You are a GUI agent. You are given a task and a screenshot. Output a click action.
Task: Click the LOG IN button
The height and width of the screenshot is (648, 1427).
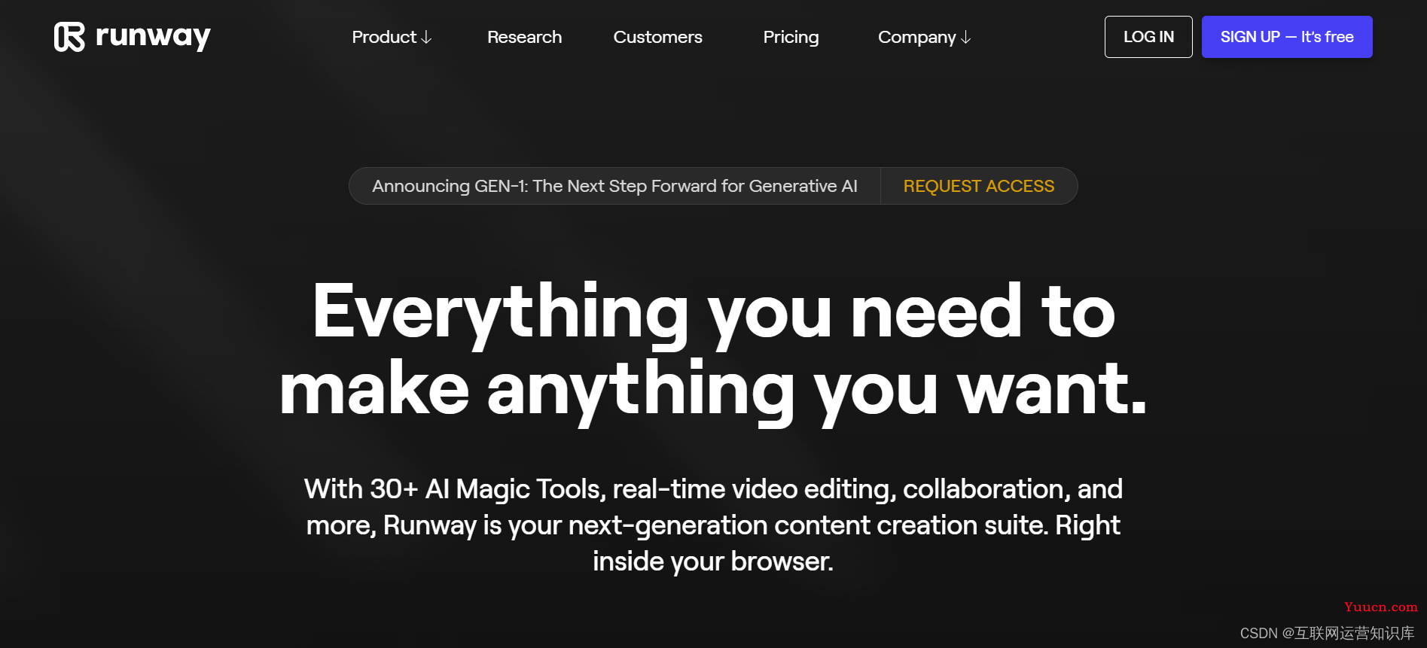coord(1148,37)
